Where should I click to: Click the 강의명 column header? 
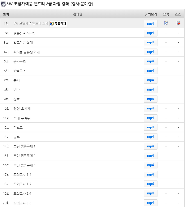click(78, 14)
